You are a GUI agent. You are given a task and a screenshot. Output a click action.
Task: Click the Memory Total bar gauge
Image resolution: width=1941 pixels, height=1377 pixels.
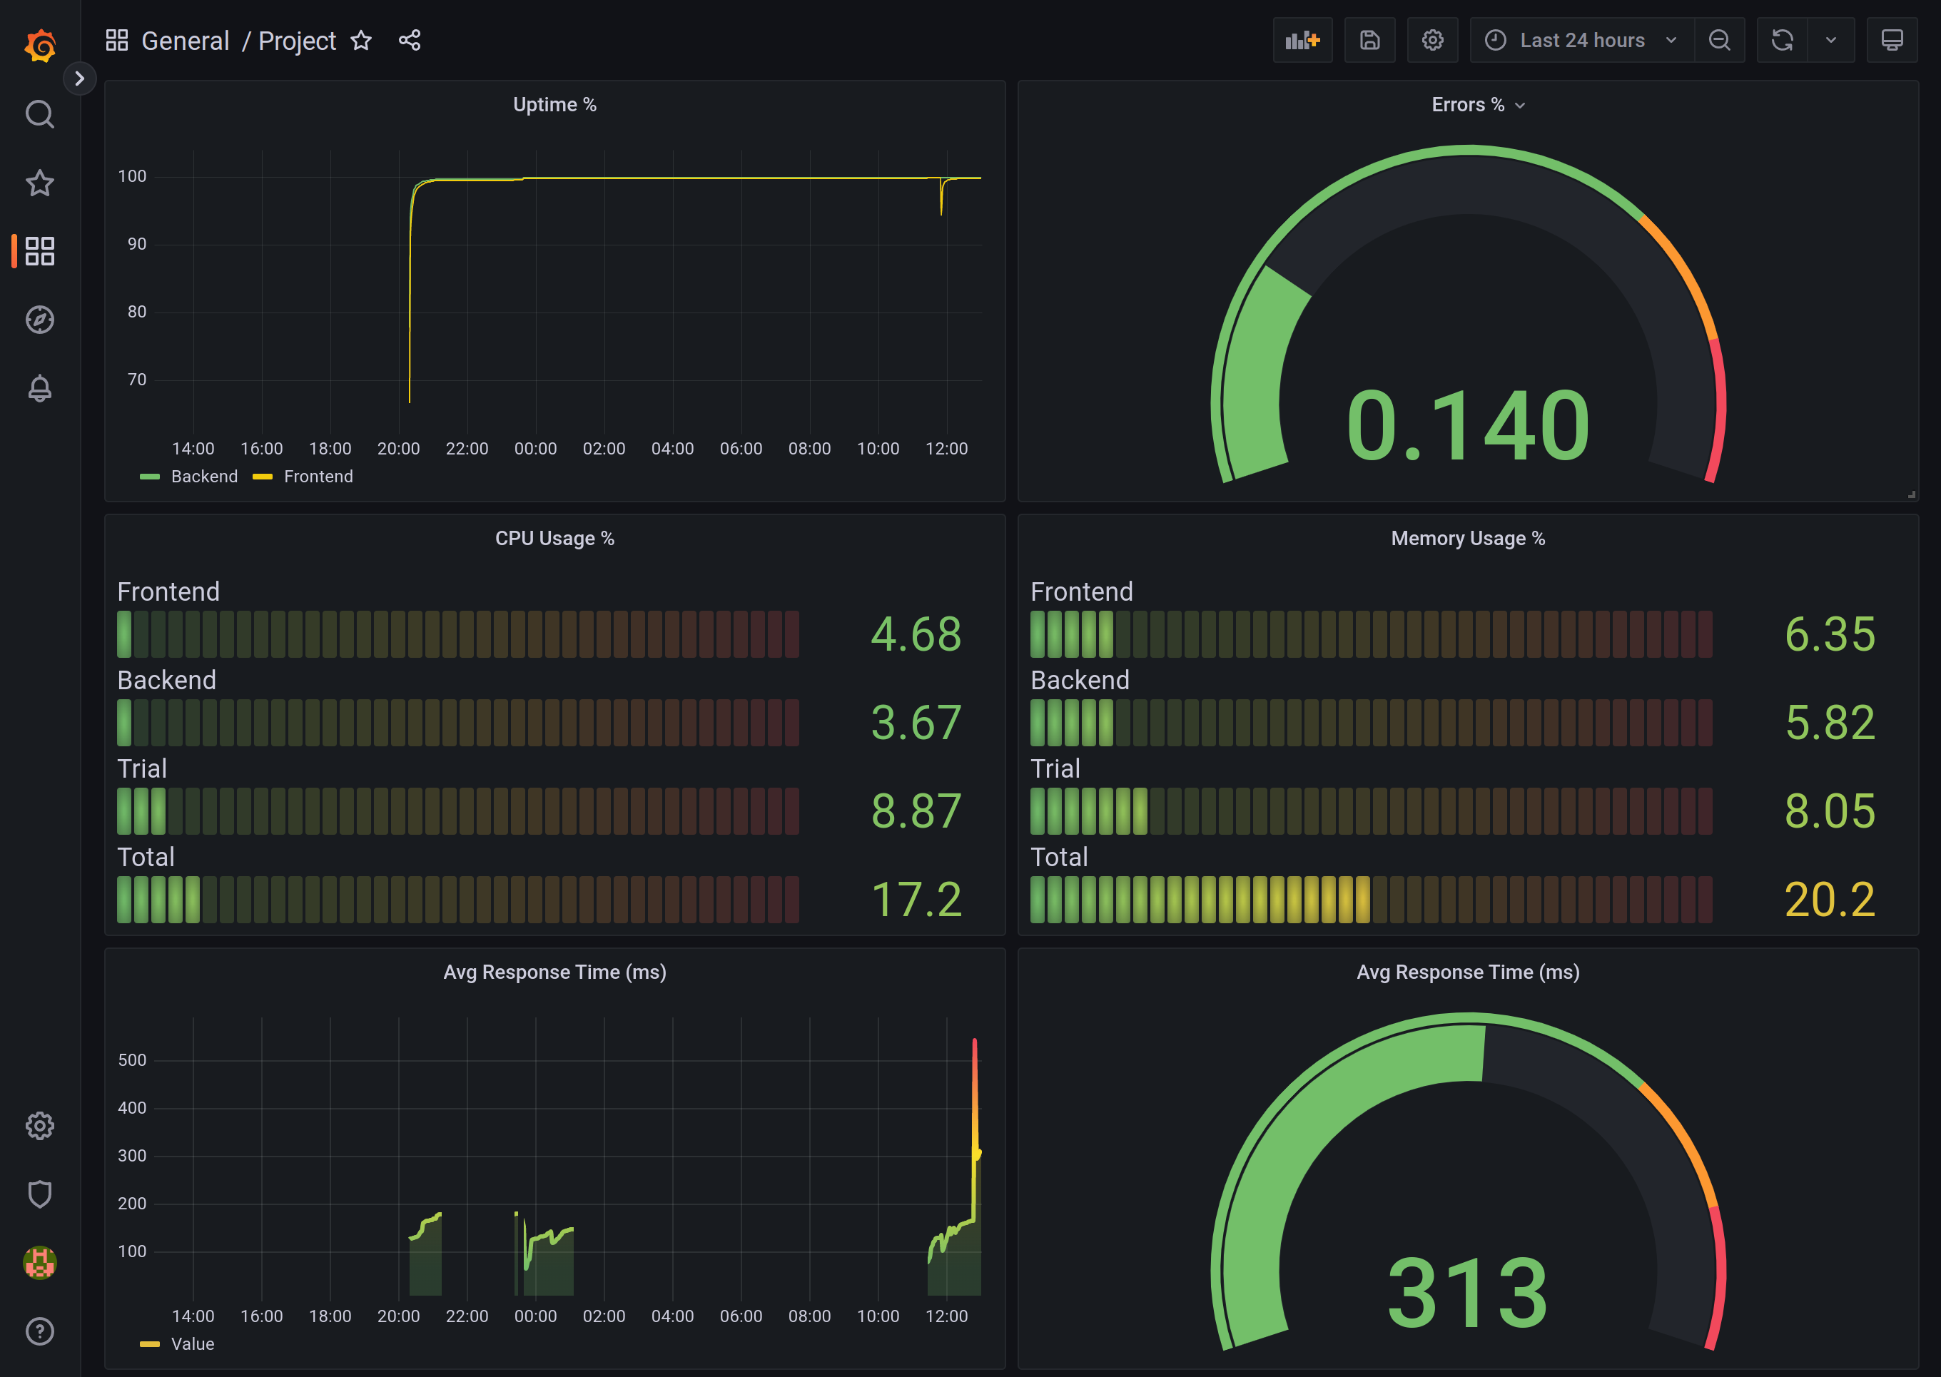(x=1371, y=900)
